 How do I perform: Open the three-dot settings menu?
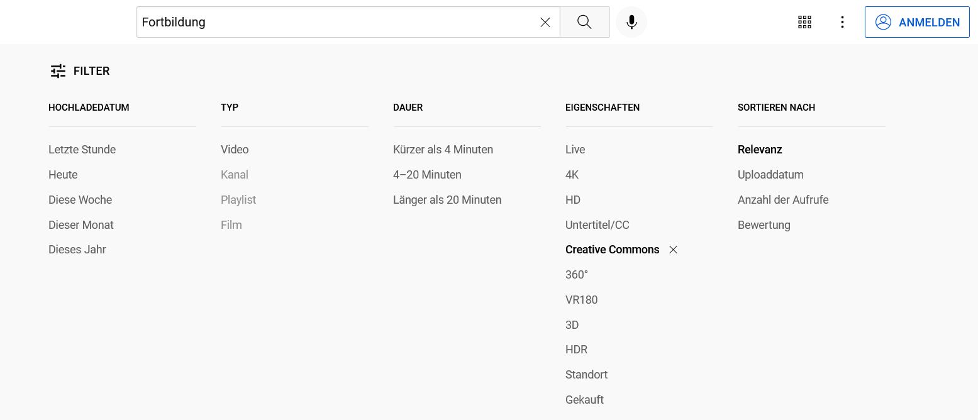pyautogui.click(x=842, y=23)
